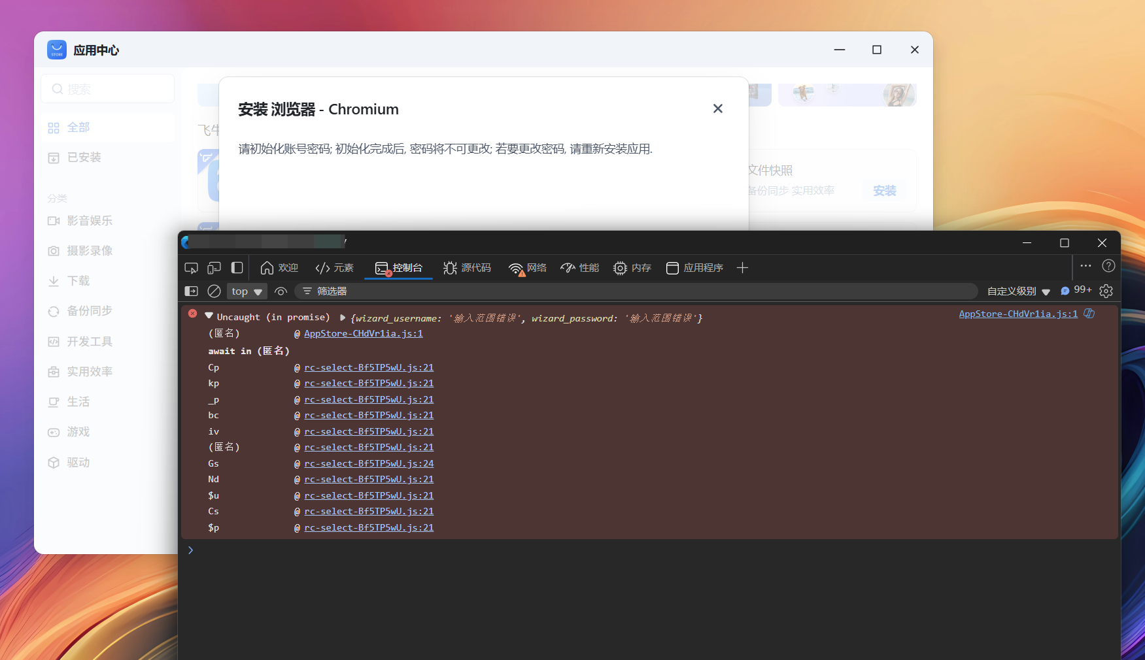Open rc-select link on the iv row

[x=369, y=431]
